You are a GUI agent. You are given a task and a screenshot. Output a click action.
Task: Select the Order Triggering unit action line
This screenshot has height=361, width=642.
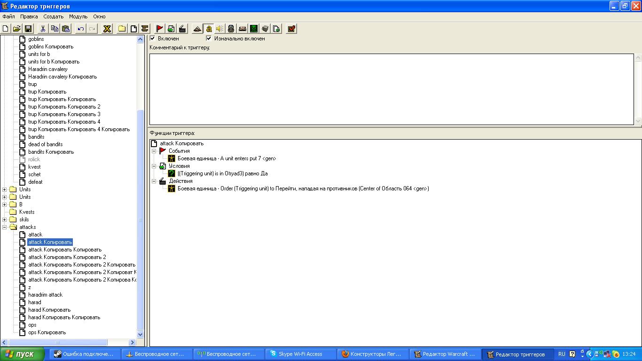point(303,188)
